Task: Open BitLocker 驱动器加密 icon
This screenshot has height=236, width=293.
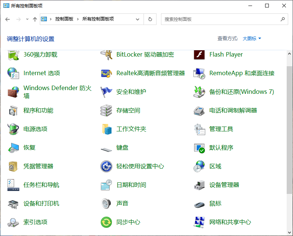Action: 106,55
